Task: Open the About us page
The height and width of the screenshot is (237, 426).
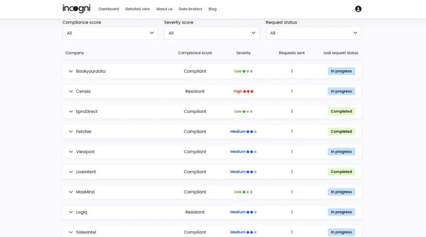Action: point(164,9)
